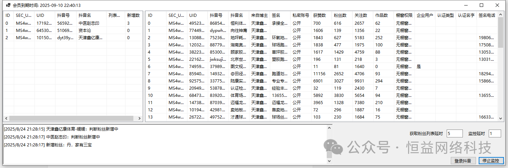Viewport: 508px width, 168px height.
Task: Click the follower table's scroll-down arrow
Action: (501, 118)
